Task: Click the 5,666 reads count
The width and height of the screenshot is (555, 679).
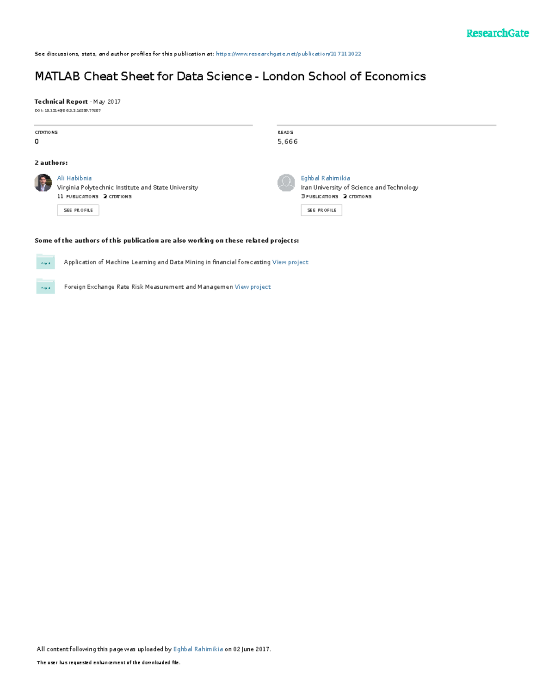Action: click(x=287, y=142)
